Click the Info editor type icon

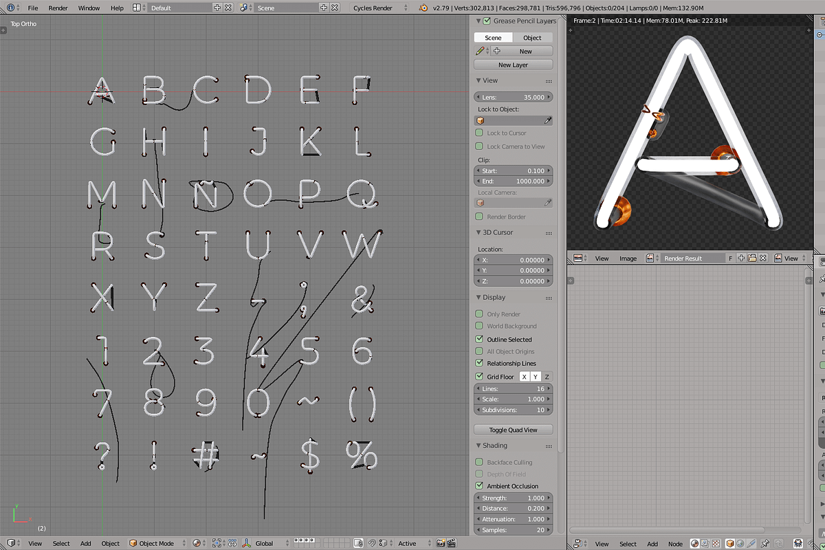click(10, 8)
